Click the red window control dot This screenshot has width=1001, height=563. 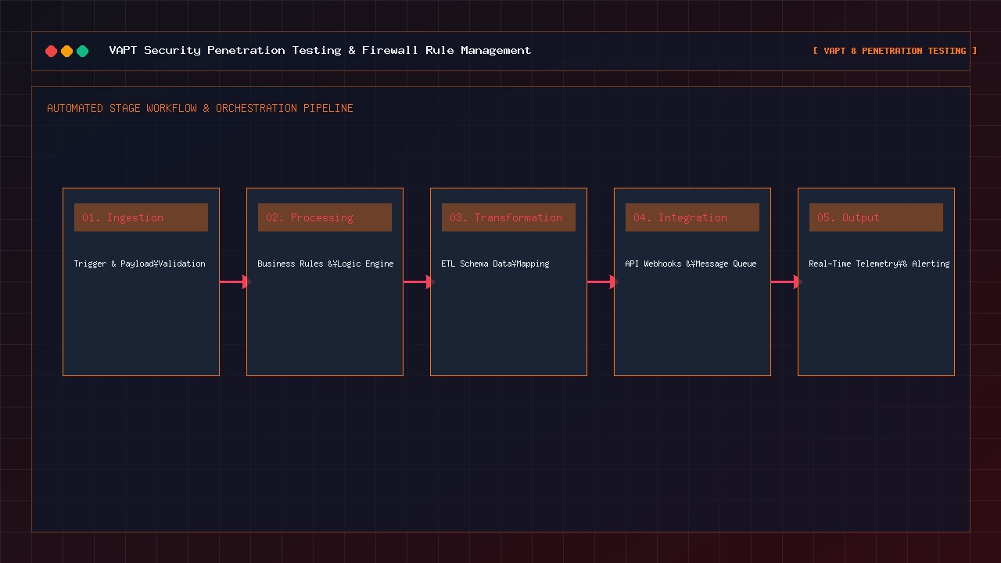tap(51, 51)
